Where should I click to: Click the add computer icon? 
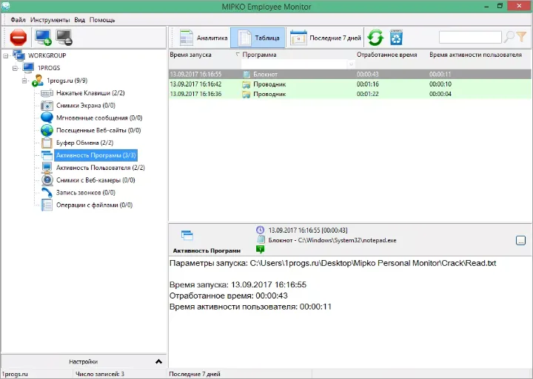pyautogui.click(x=43, y=38)
